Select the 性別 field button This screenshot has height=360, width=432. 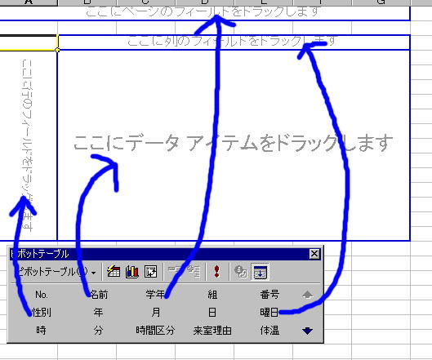click(42, 312)
